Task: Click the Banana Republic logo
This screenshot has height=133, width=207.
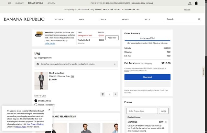Action: coord(24,19)
